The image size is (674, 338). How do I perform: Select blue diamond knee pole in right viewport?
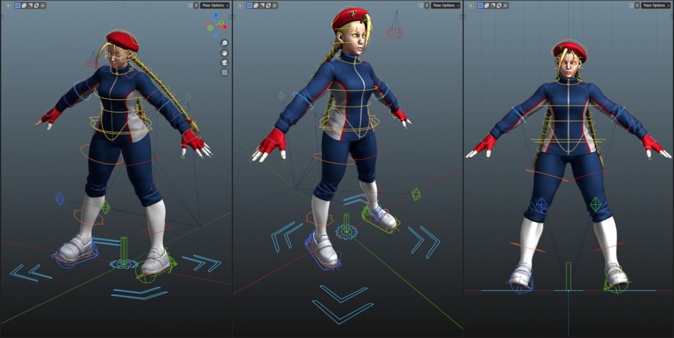541,204
